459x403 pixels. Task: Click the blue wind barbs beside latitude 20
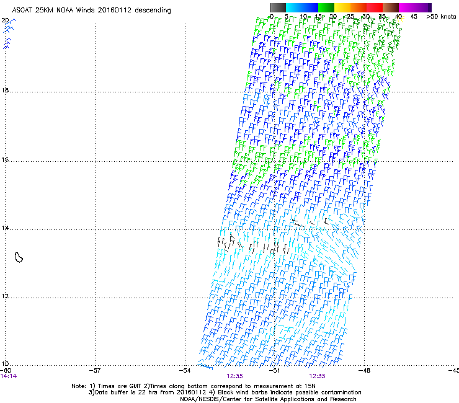(x=9, y=33)
